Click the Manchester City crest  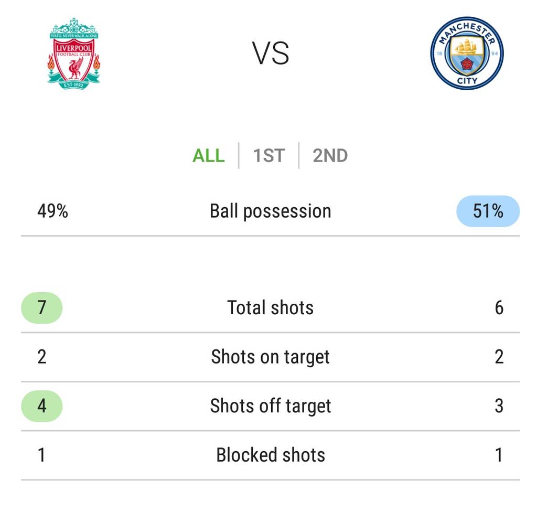coord(466,53)
